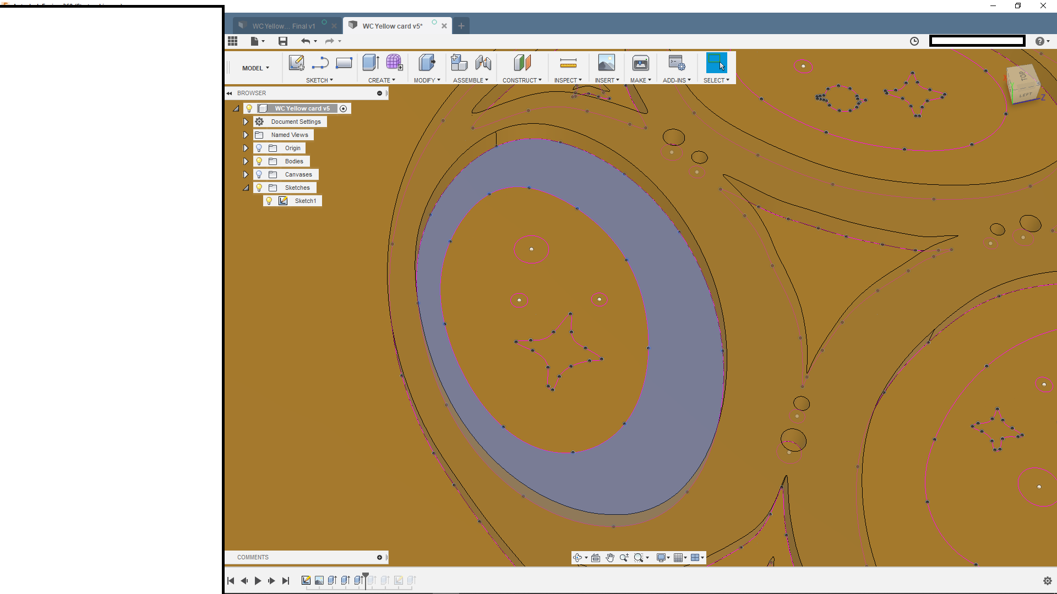Screen dimensions: 1057x594
Task: Select the Insert Image tool
Action: [x=607, y=63]
